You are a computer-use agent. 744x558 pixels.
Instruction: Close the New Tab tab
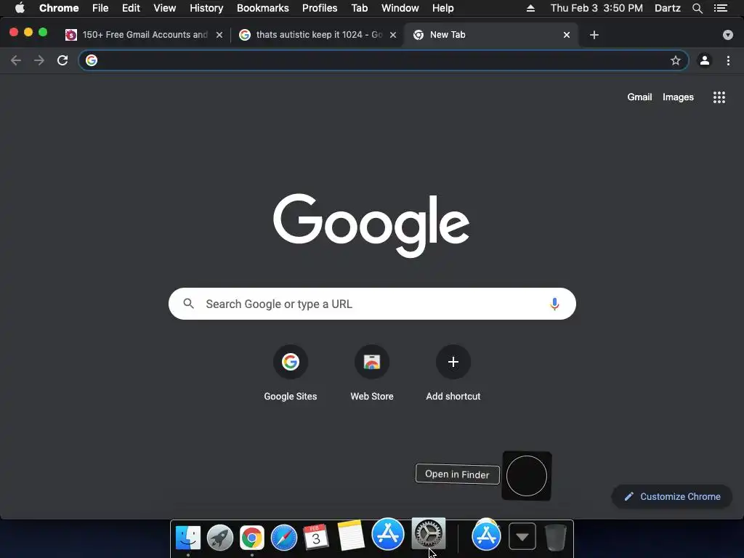(567, 35)
